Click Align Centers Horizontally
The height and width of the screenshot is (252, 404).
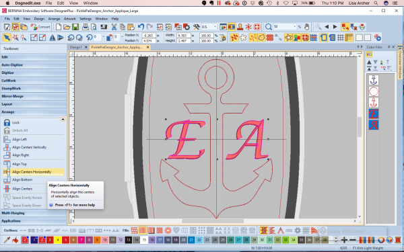(x=34, y=172)
